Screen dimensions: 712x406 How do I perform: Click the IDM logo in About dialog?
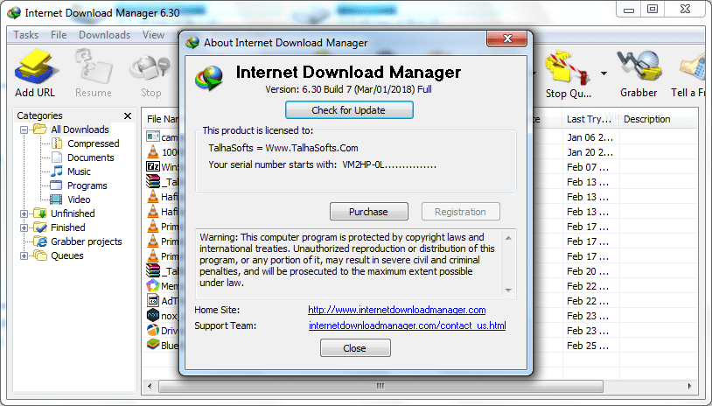[209, 78]
